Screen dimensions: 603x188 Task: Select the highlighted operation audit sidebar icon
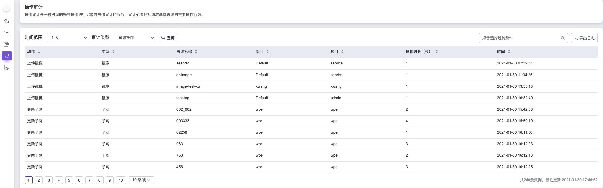point(7,56)
